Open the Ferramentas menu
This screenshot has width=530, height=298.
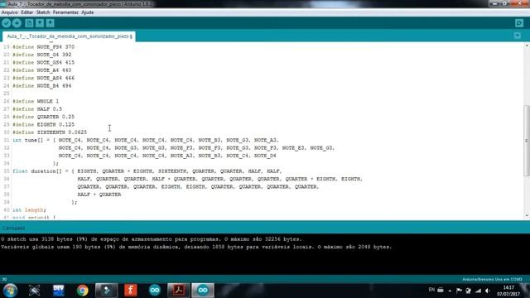tap(65, 12)
